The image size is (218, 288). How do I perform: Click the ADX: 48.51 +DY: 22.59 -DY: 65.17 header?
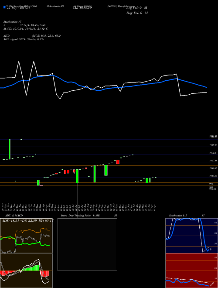27,220
